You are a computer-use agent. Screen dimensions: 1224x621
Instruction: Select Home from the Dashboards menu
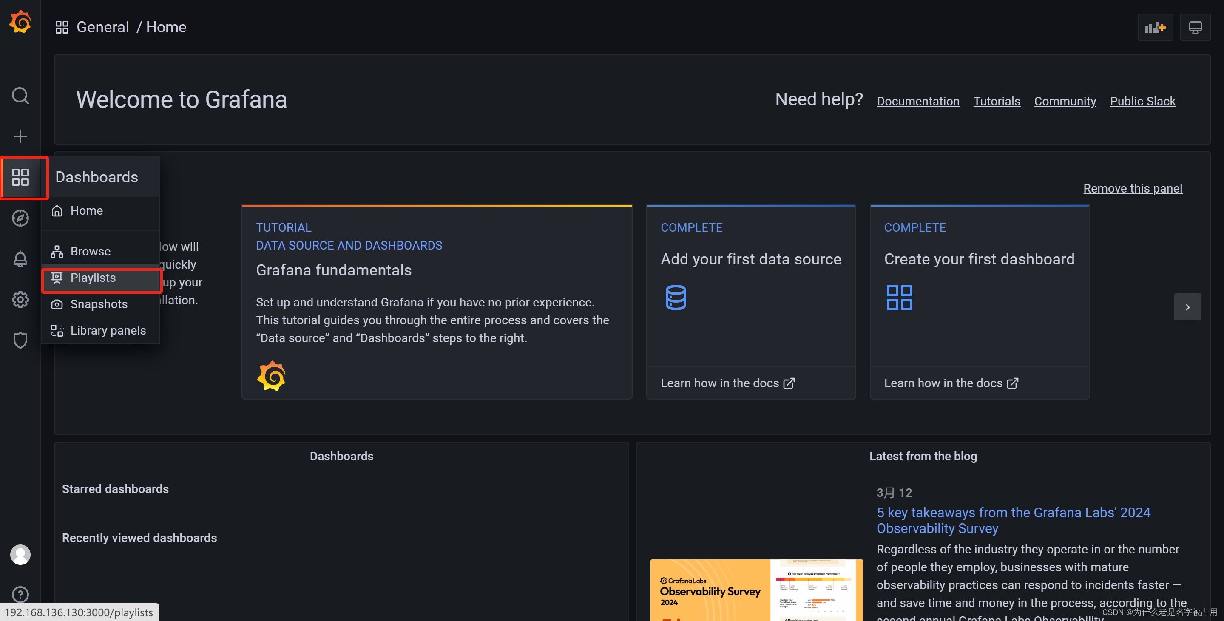coord(100,210)
